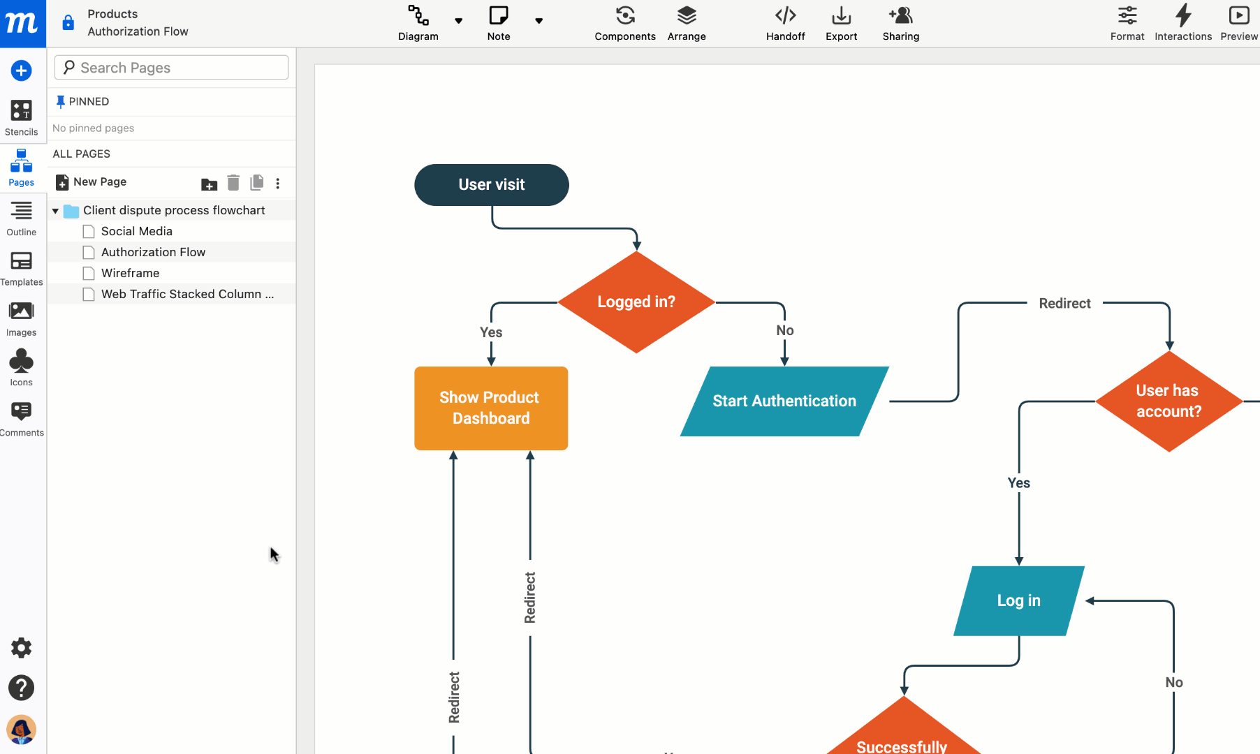
Task: Click New Page button
Action: [x=91, y=182]
